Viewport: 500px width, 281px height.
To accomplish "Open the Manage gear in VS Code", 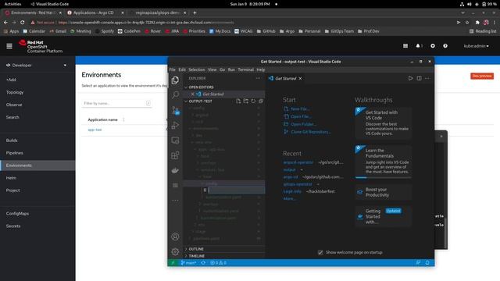I will point(175,251).
